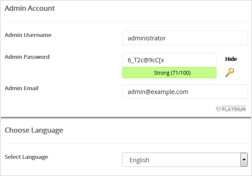The image size is (252, 176).
Task: Click the English text in the language selector
Action: pos(139,160)
